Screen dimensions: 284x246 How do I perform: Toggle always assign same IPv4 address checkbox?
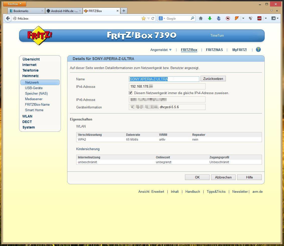click(x=130, y=93)
